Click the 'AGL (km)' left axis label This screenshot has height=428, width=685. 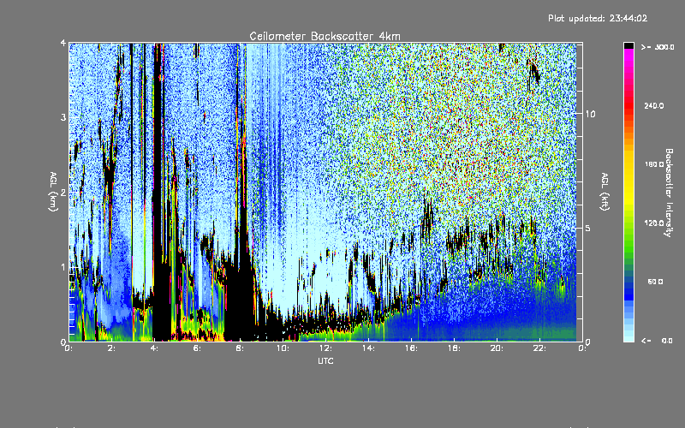coord(53,192)
